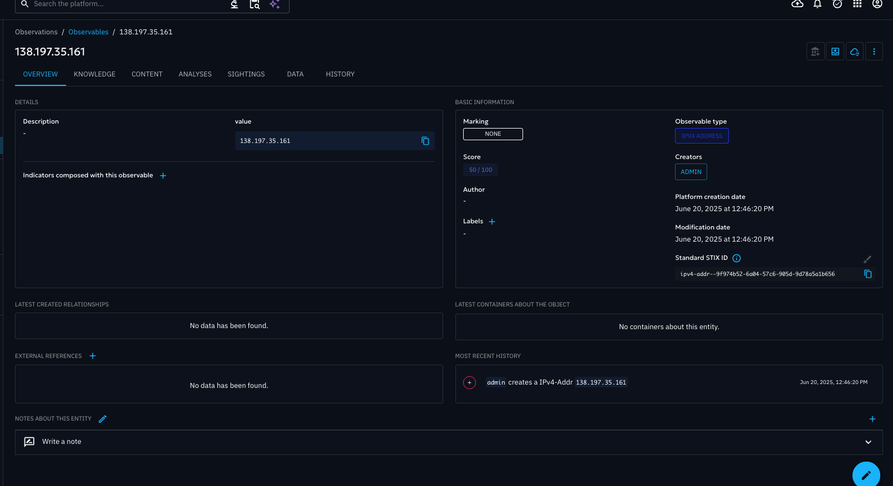Open the three-dot more actions menu
893x486 pixels.
click(874, 52)
